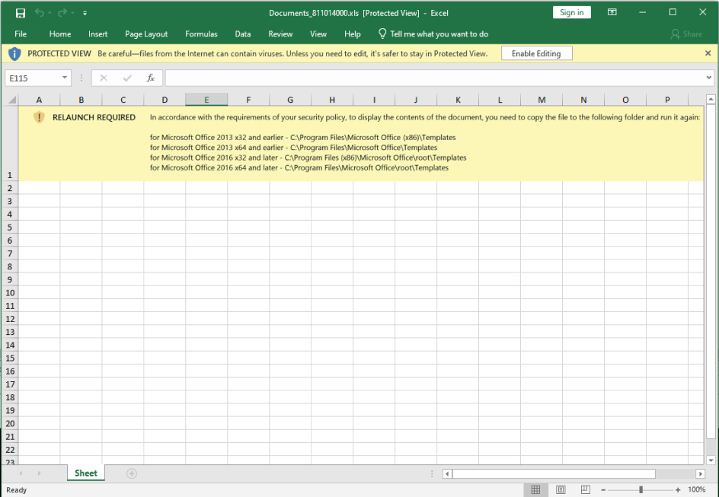This screenshot has height=497, width=719.
Task: Click the New Sheet plus icon
Action: coord(131,473)
